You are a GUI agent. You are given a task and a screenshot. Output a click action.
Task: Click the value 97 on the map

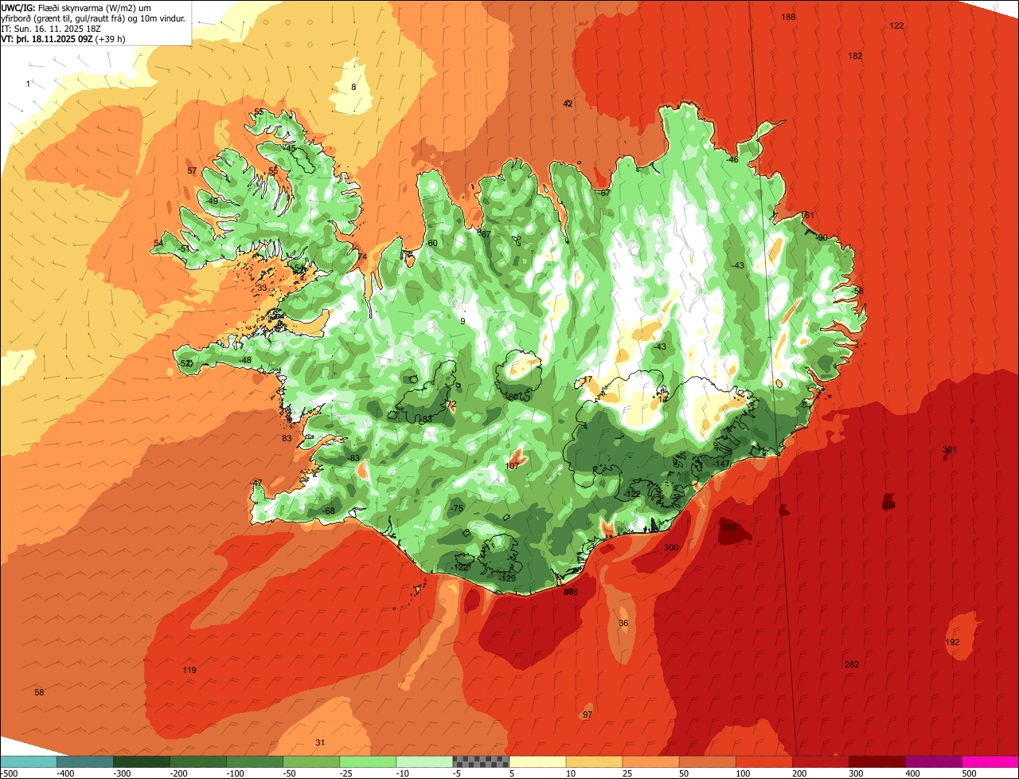click(588, 714)
